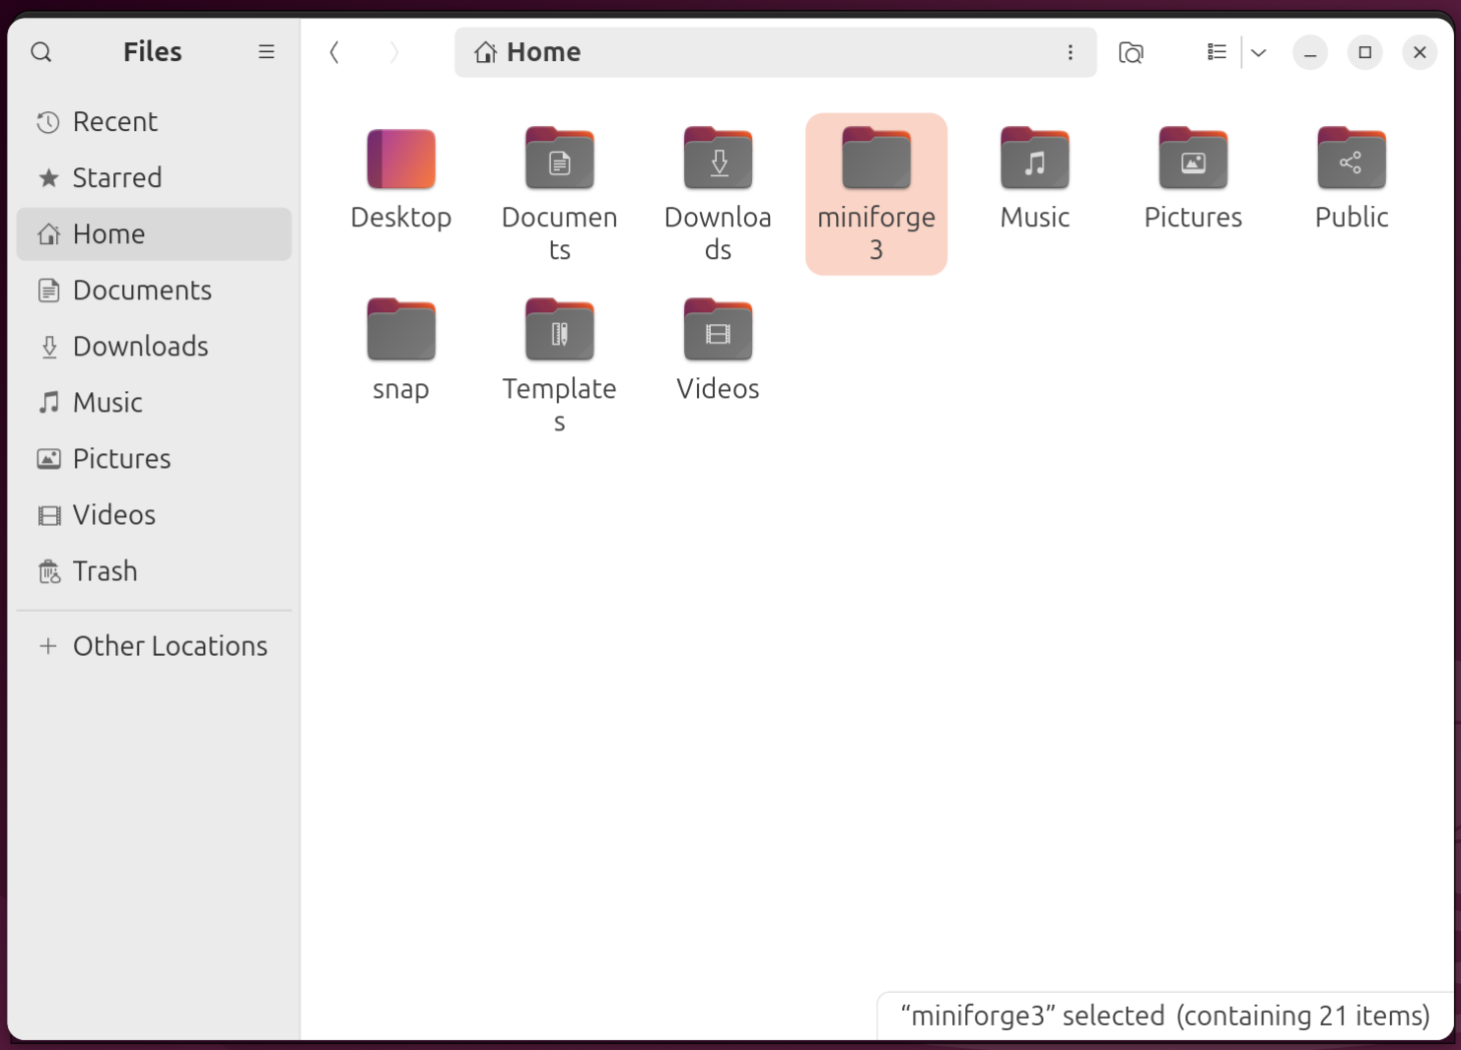Open Music in the sidebar
Screen dimensions: 1461x1050
tap(154, 403)
